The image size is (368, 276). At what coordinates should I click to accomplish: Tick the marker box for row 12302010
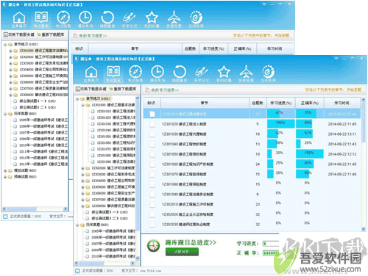pos(152,204)
